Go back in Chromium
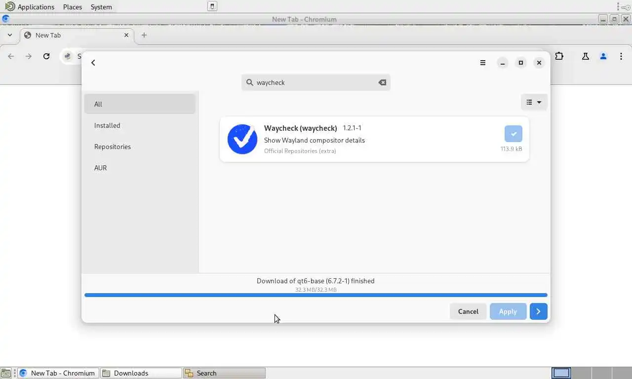This screenshot has height=379, width=632. [x=11, y=56]
